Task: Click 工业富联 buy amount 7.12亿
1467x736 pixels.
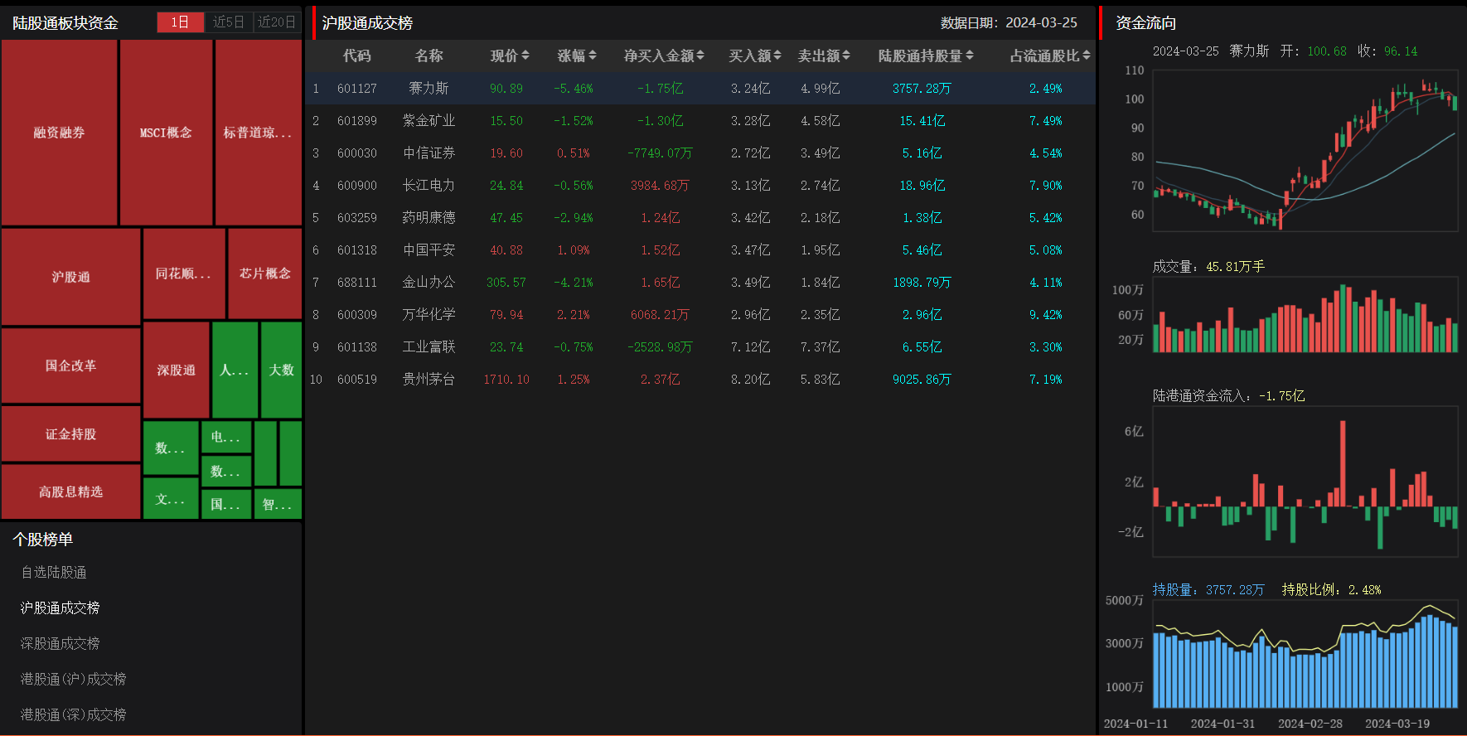Action: tap(750, 347)
